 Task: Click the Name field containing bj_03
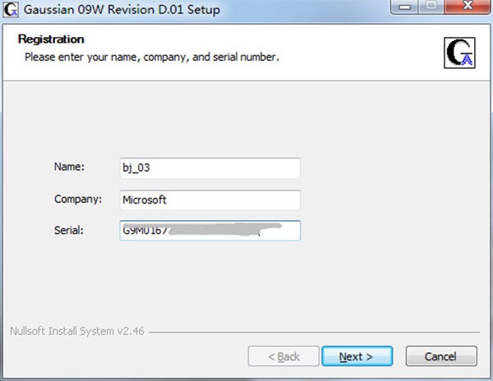coord(209,168)
